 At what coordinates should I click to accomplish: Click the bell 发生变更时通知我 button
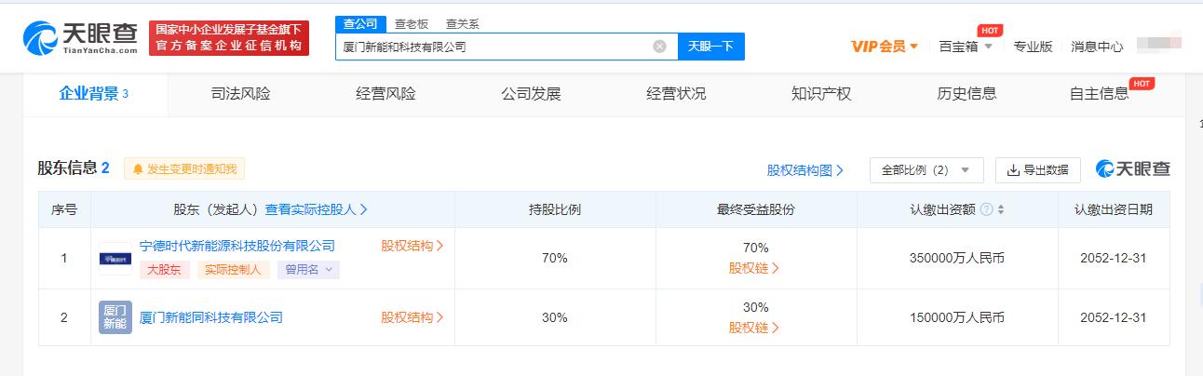point(184,169)
